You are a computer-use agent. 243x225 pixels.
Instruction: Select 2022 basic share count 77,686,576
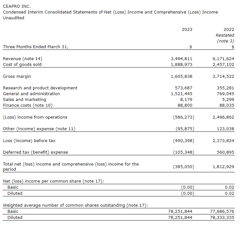(x=222, y=212)
